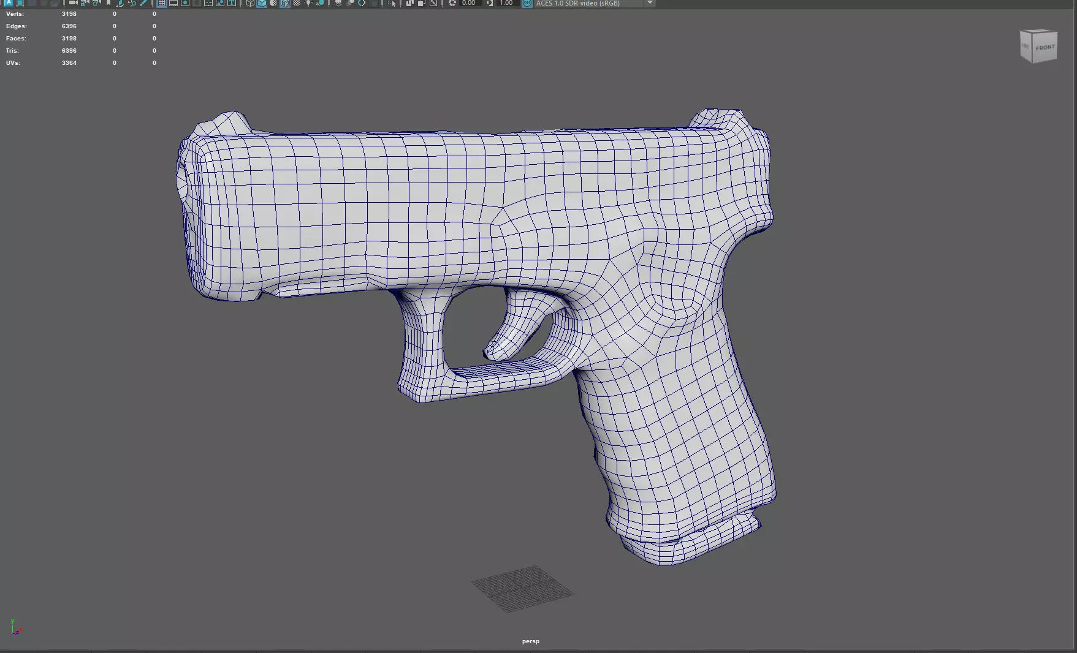Image resolution: width=1077 pixels, height=653 pixels.
Task: Toggle the X-Ray display icon
Action: pyautogui.click(x=409, y=3)
